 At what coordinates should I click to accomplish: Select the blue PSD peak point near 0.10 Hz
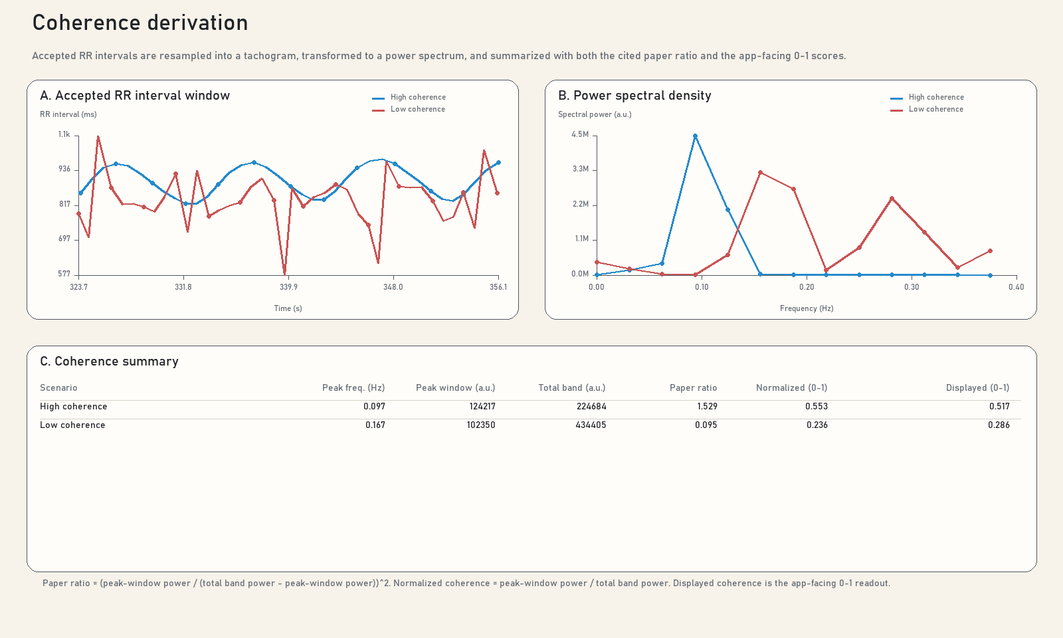(695, 136)
